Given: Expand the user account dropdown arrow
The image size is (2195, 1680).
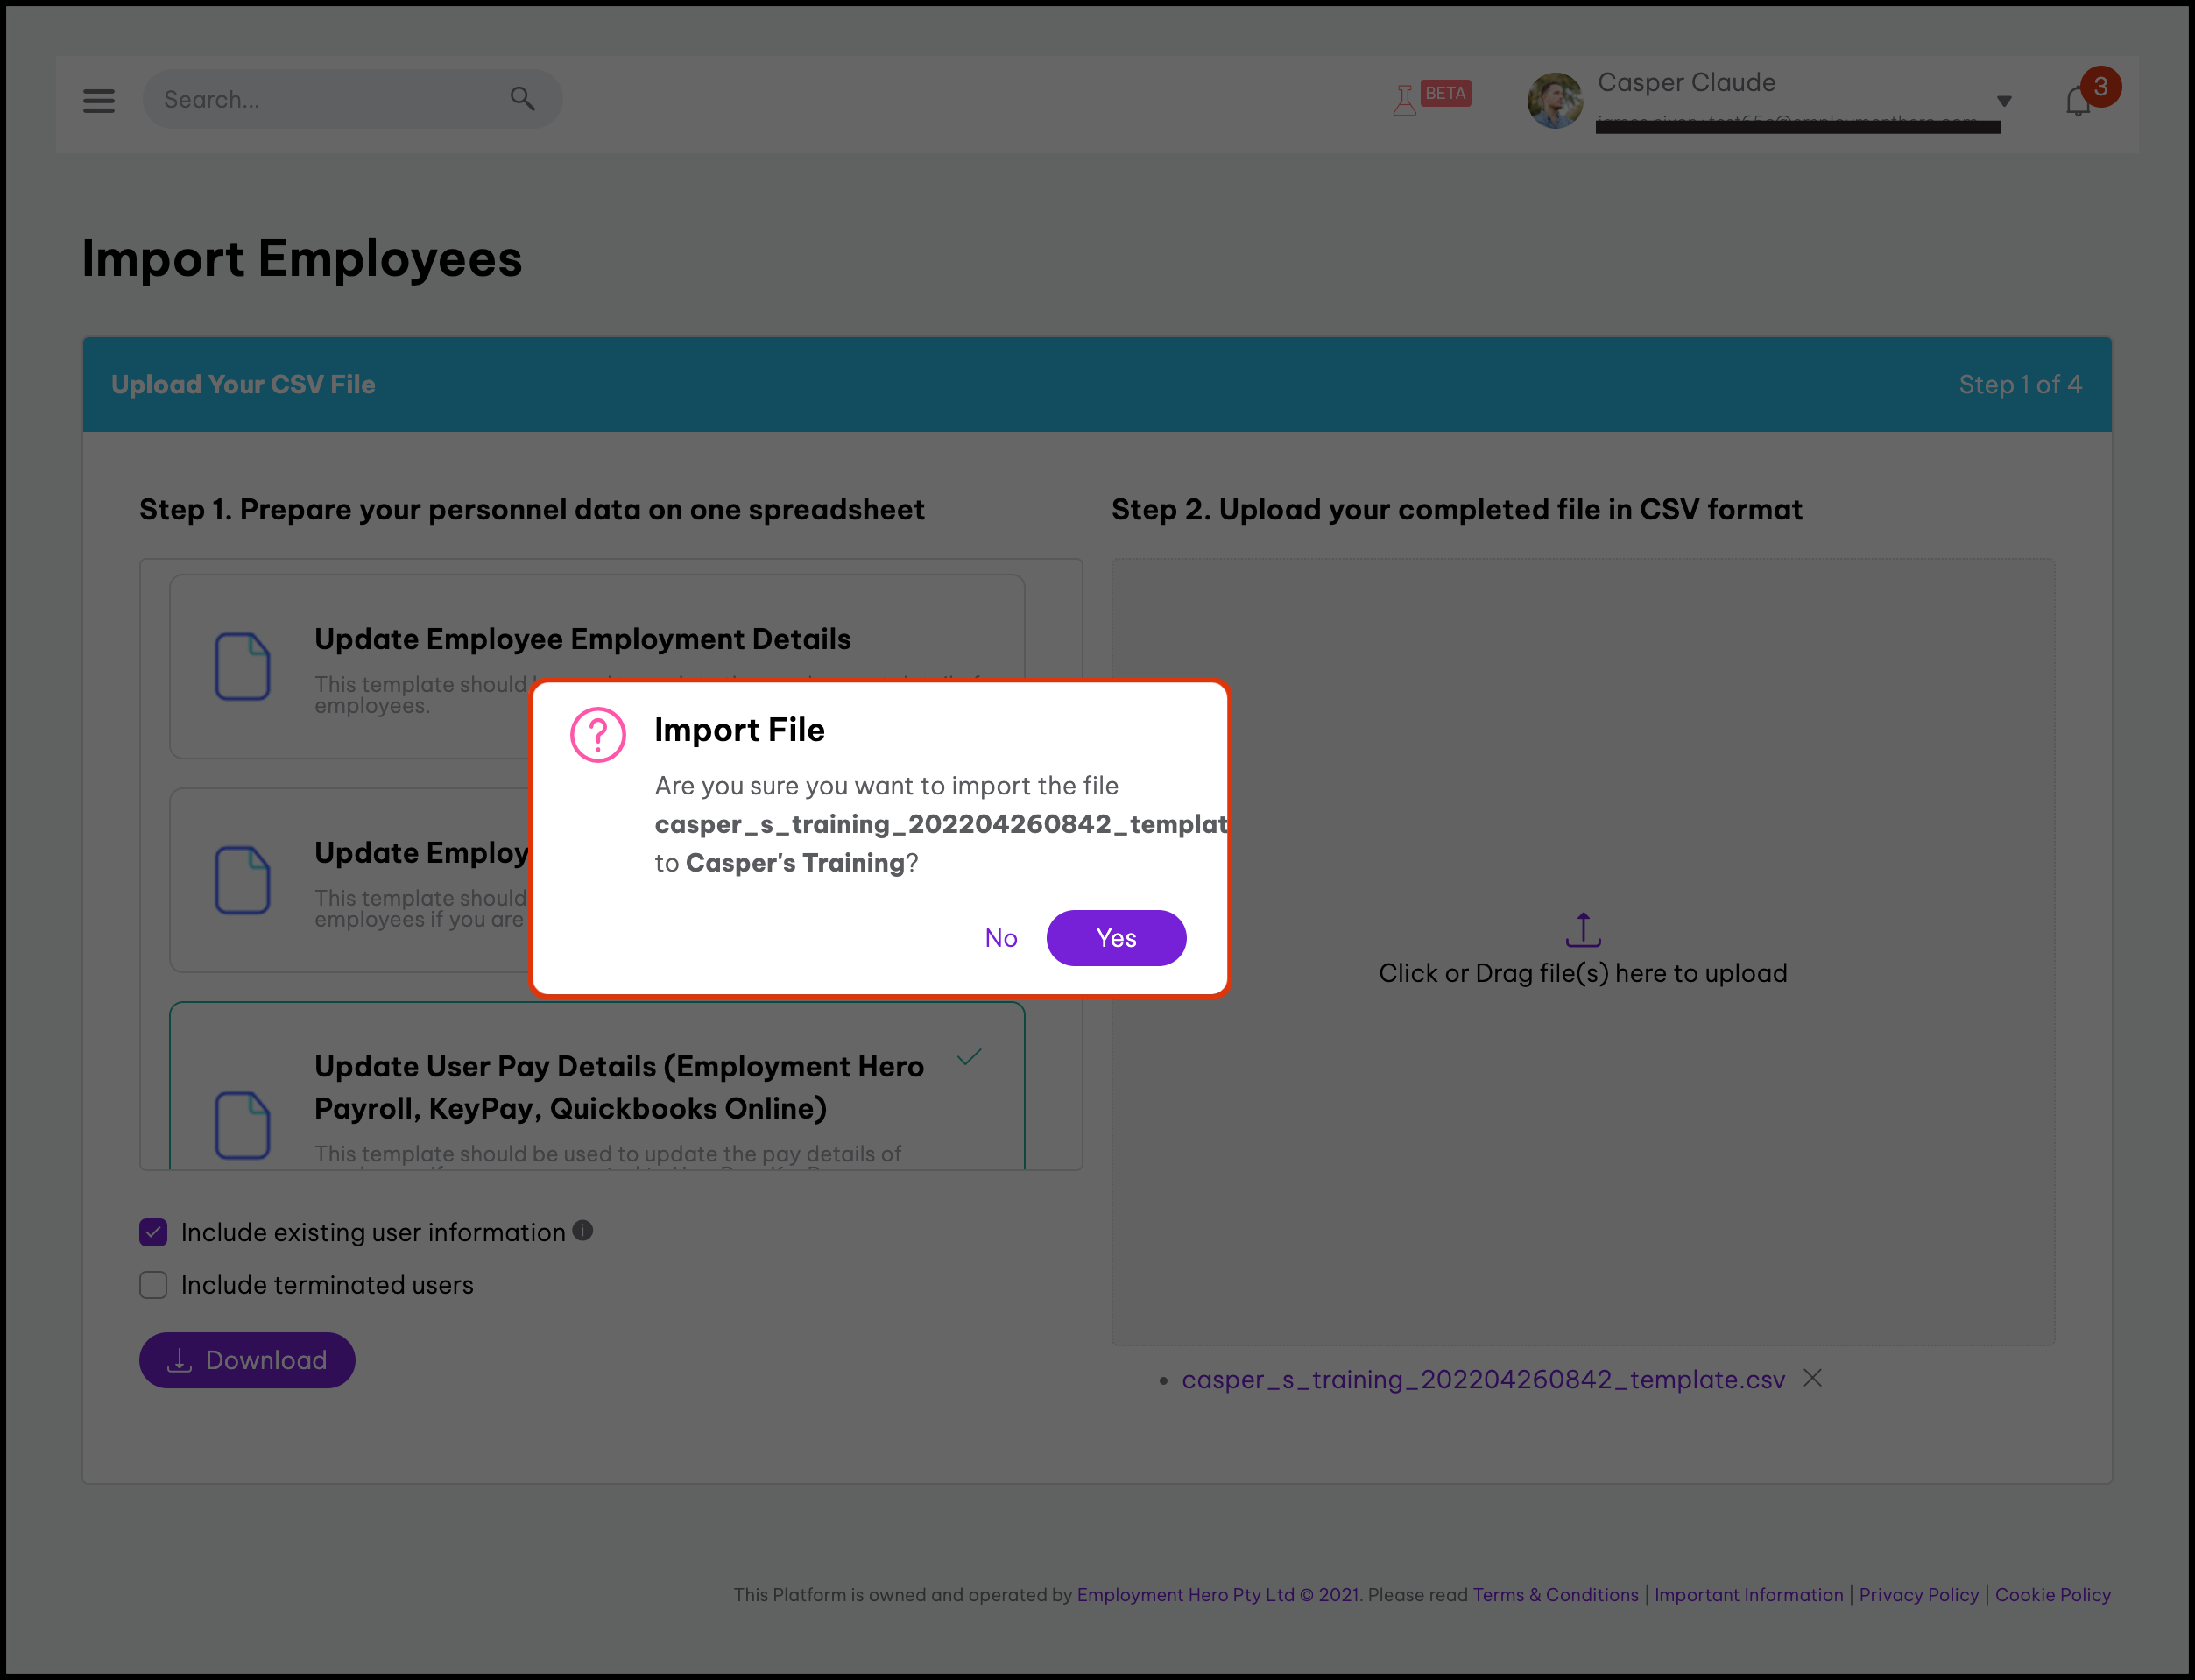Looking at the screenshot, I should [2003, 101].
